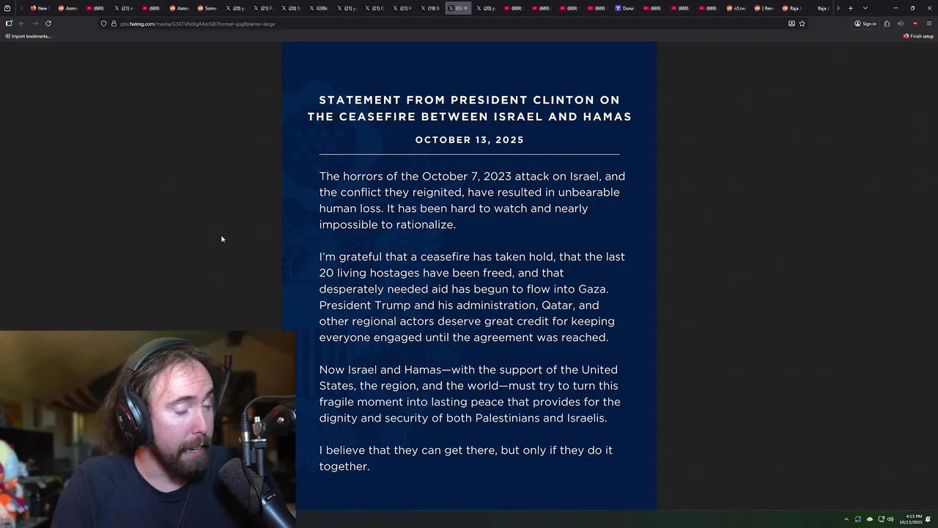The width and height of the screenshot is (938, 528).
Task: Bookmark this page with the star icon
Action: click(x=802, y=23)
